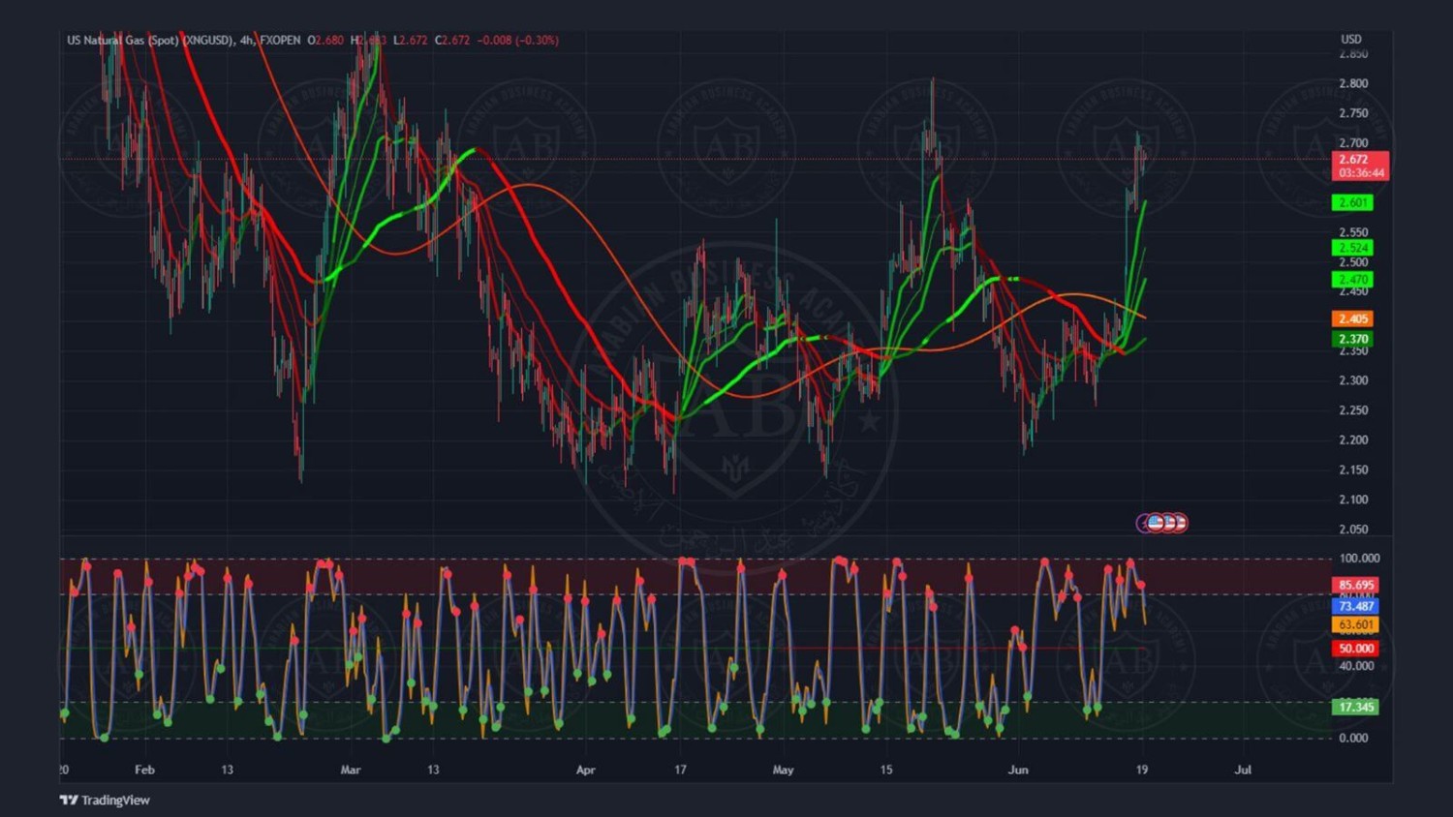Click the green 17.345 oscillator level label
The image size is (1453, 817).
coord(1356,707)
